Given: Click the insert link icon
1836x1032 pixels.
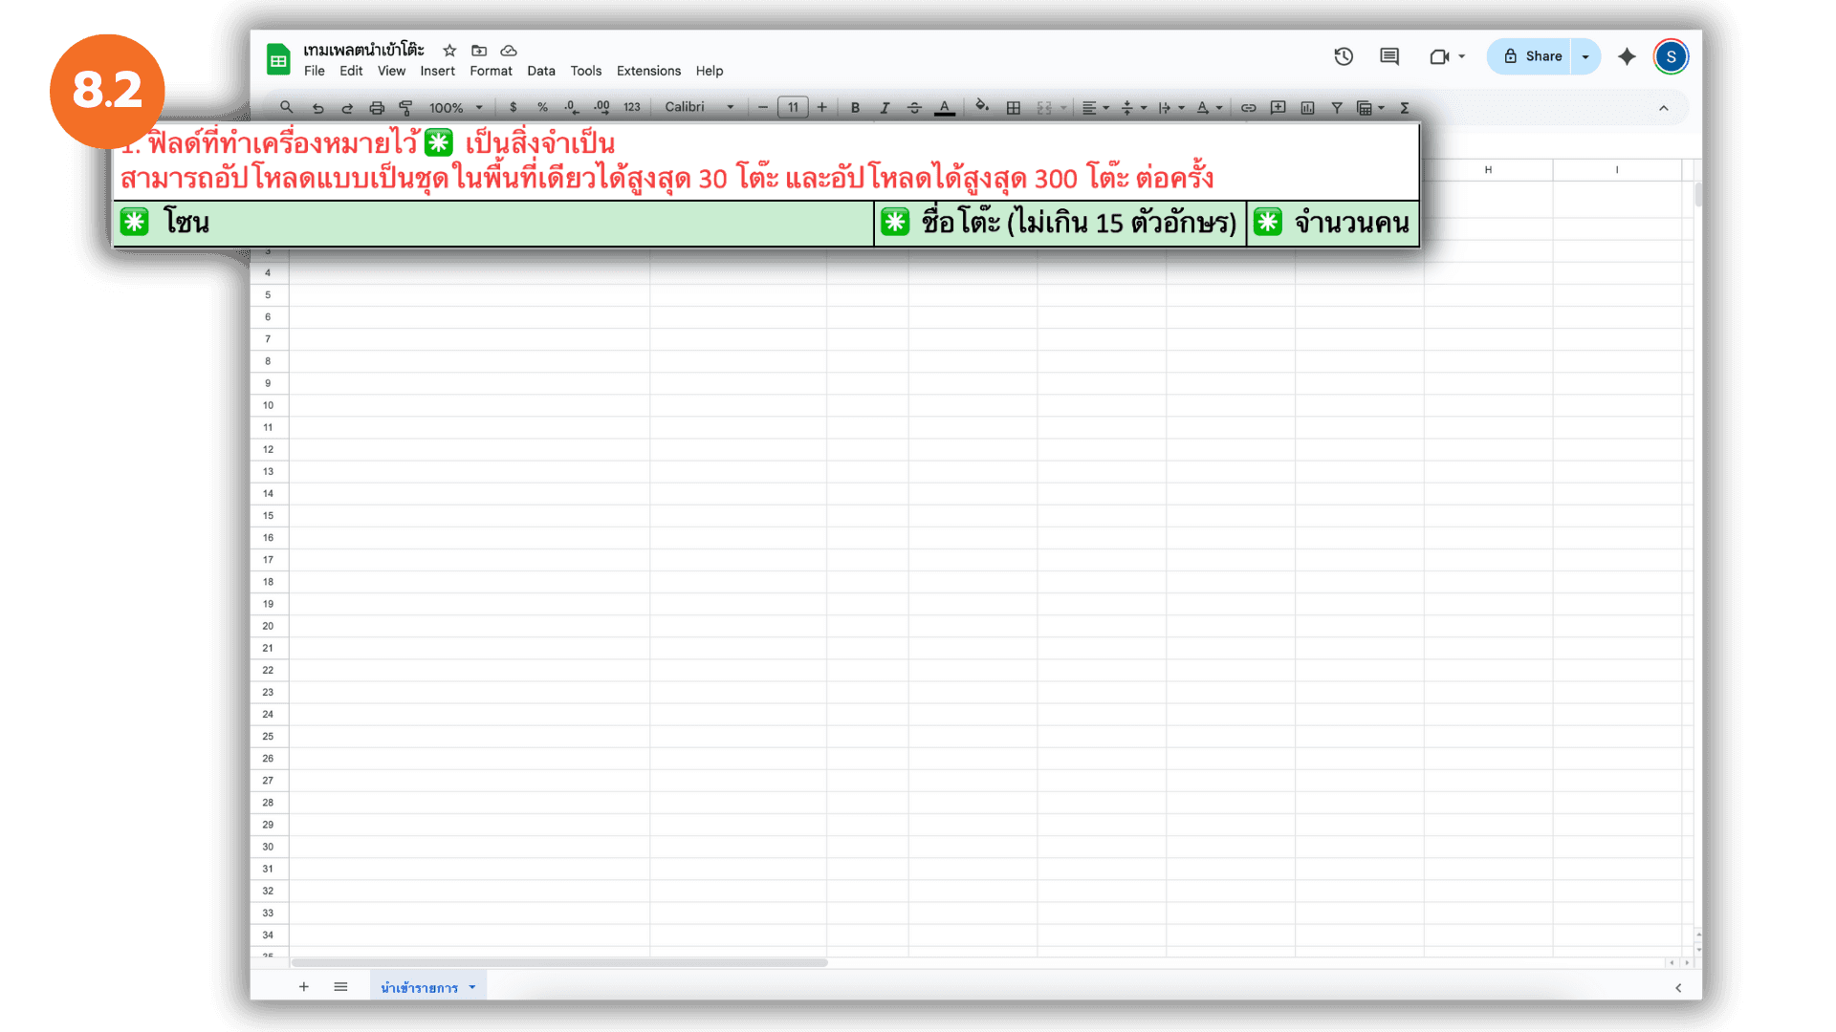Looking at the screenshot, I should pos(1248,108).
